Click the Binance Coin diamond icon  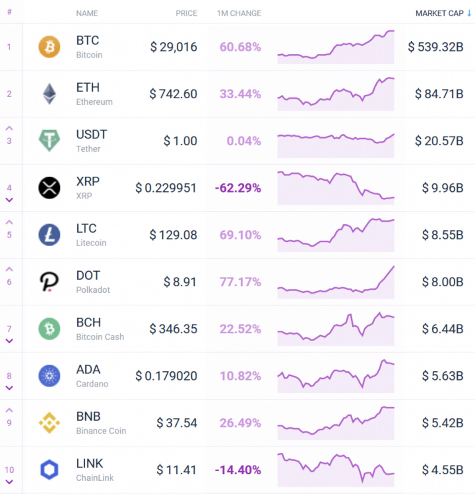point(49,423)
